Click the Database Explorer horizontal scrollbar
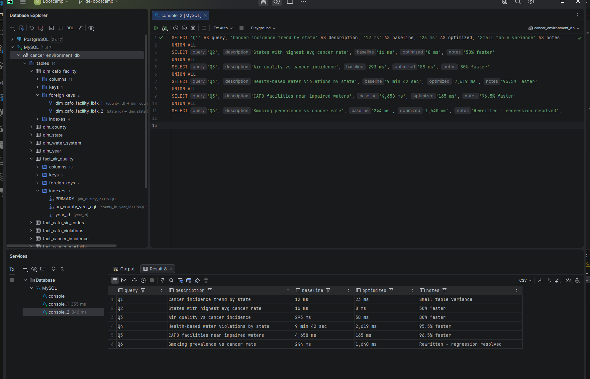Screen dimensions: 590x379 pyautogui.click(x=61, y=246)
